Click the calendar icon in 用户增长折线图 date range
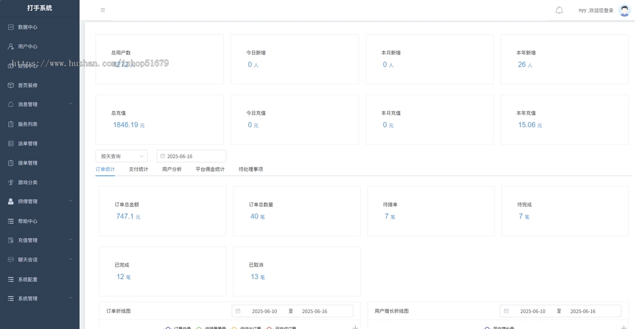The width and height of the screenshot is (635, 329). pos(506,311)
